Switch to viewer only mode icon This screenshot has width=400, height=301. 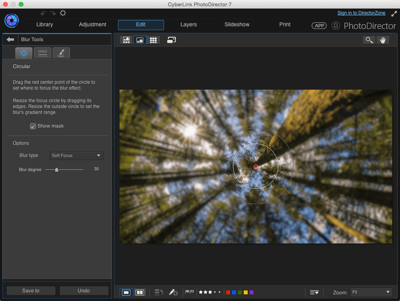pos(140,40)
